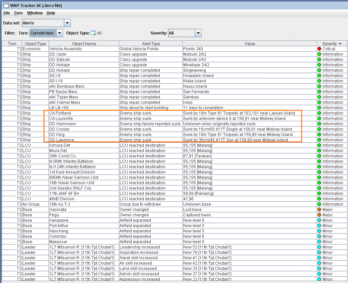This screenshot has width=348, height=283.
Task: Click the cyan Minor icon for Colombo row
Action: [x=320, y=236]
